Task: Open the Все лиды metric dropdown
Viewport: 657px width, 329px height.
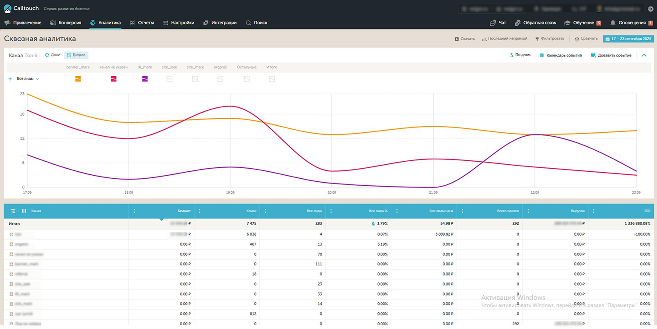Action: click(x=28, y=79)
